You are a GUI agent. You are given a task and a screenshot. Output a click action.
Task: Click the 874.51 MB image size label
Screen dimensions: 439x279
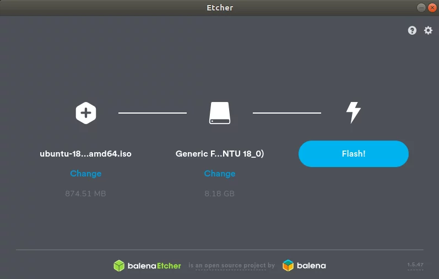click(x=86, y=194)
